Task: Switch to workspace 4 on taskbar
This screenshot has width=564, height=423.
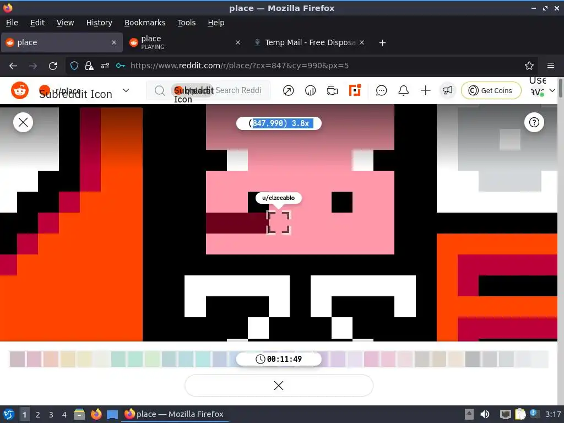Action: (x=64, y=415)
